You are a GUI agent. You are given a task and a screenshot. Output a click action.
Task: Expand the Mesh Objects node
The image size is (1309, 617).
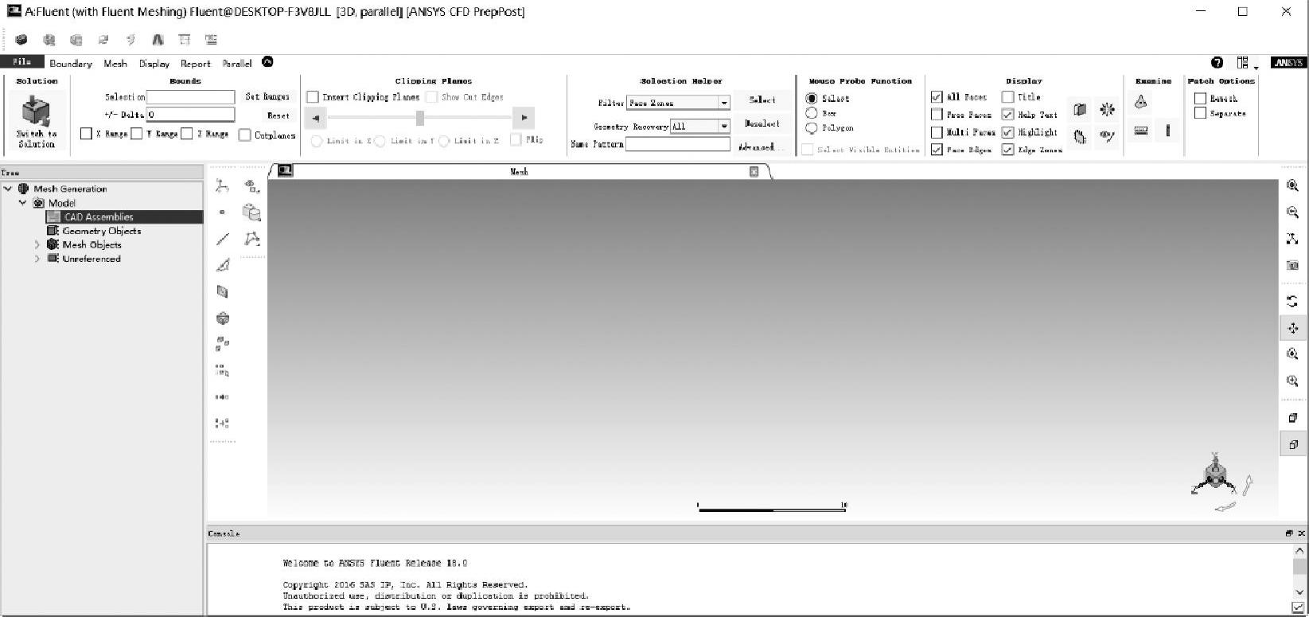coord(37,245)
